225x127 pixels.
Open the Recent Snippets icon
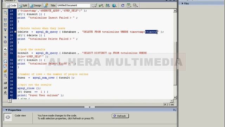pos(5,76)
